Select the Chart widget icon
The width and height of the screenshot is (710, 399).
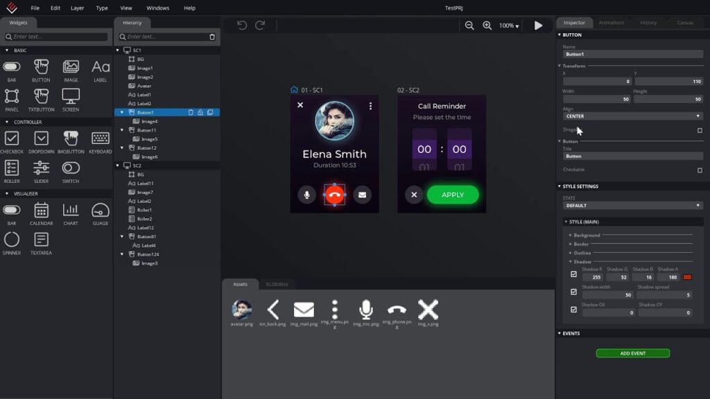[71, 210]
